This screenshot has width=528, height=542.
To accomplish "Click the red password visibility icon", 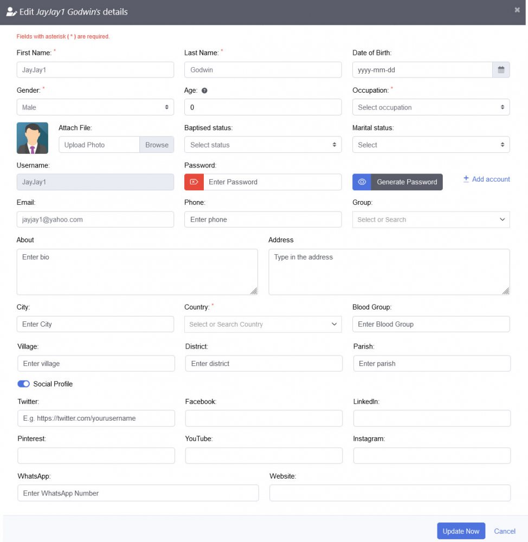I will point(194,182).
